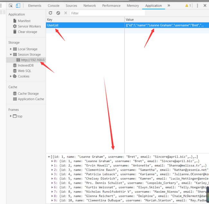Expand the Cookies tree node
The width and height of the screenshot is (209, 204).
(x=11, y=76)
